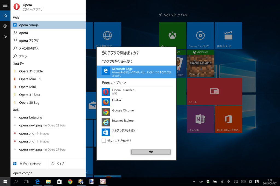This screenshot has width=280, height=186.
Task: Show hidden system tray icons chevron
Action: click(x=194, y=182)
